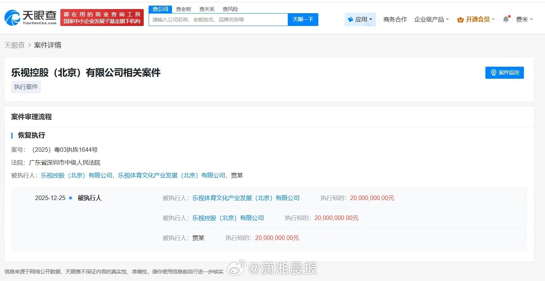Click the red banner 都在用的商业查询工具

coord(102,18)
